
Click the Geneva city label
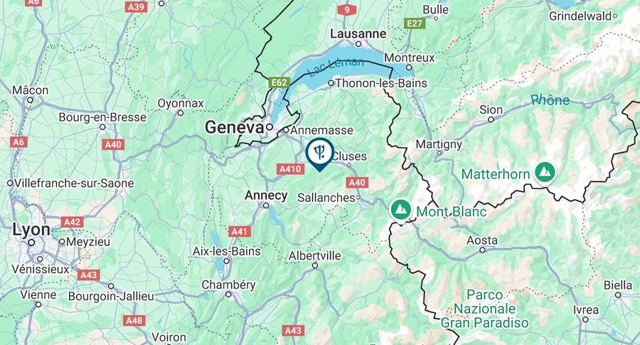(x=235, y=127)
